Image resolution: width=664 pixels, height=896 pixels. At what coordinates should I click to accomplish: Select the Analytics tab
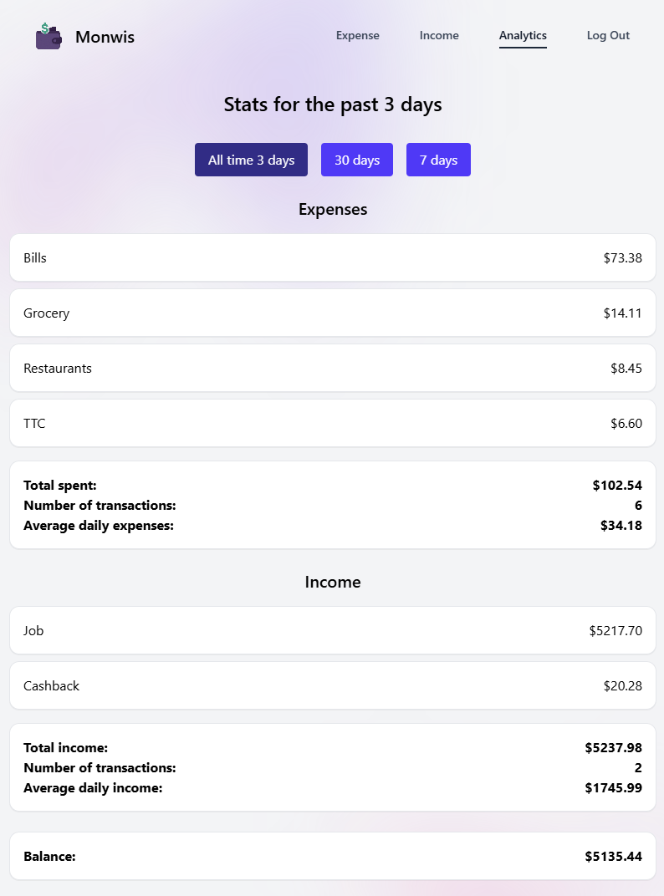click(x=523, y=36)
